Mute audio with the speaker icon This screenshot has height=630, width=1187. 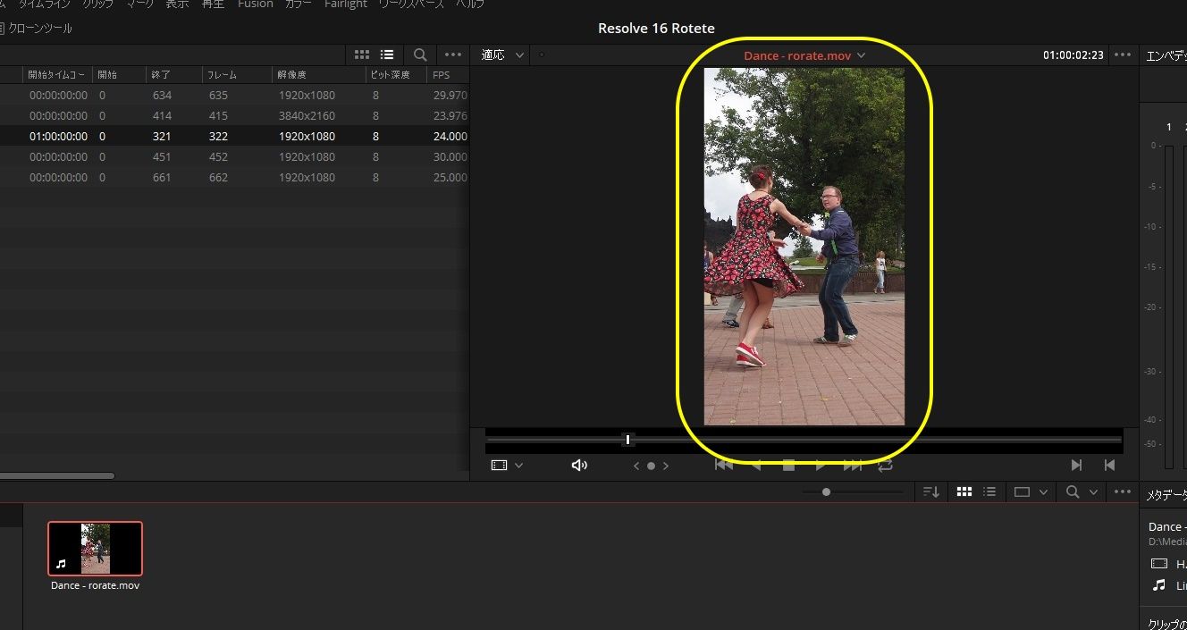(x=579, y=466)
